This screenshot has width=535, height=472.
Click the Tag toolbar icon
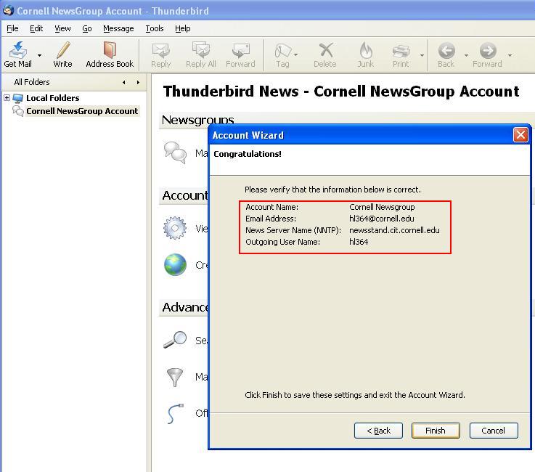pyautogui.click(x=282, y=50)
